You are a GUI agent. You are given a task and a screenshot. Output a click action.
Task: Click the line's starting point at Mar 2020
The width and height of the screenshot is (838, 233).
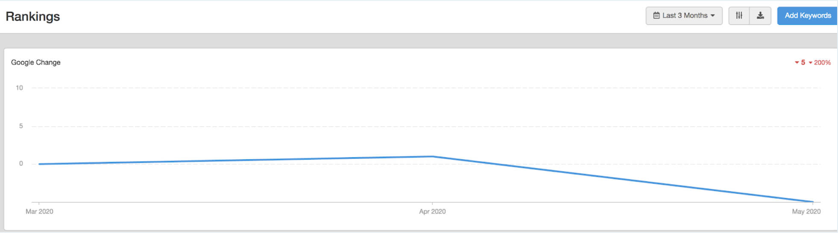click(x=39, y=164)
